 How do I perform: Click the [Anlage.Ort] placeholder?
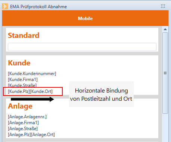[x=43, y=135]
